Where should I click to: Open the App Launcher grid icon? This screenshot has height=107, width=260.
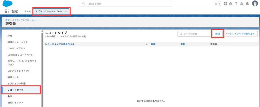pyautogui.click(x=7, y=11)
